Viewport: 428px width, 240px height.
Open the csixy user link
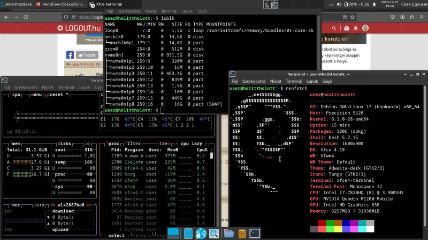click(75, 65)
